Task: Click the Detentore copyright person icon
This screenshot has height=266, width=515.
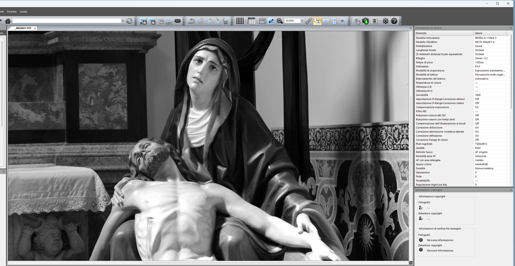Action: point(421,218)
